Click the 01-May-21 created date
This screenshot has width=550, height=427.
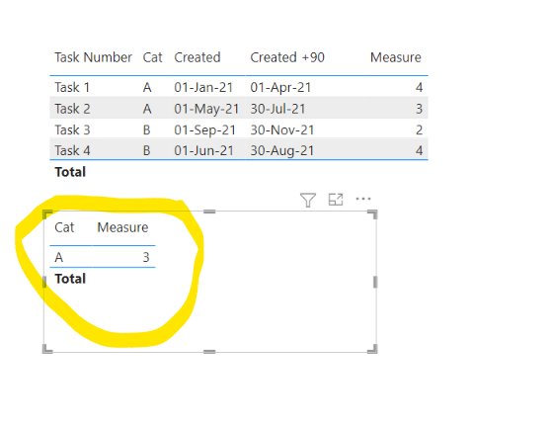pos(206,109)
